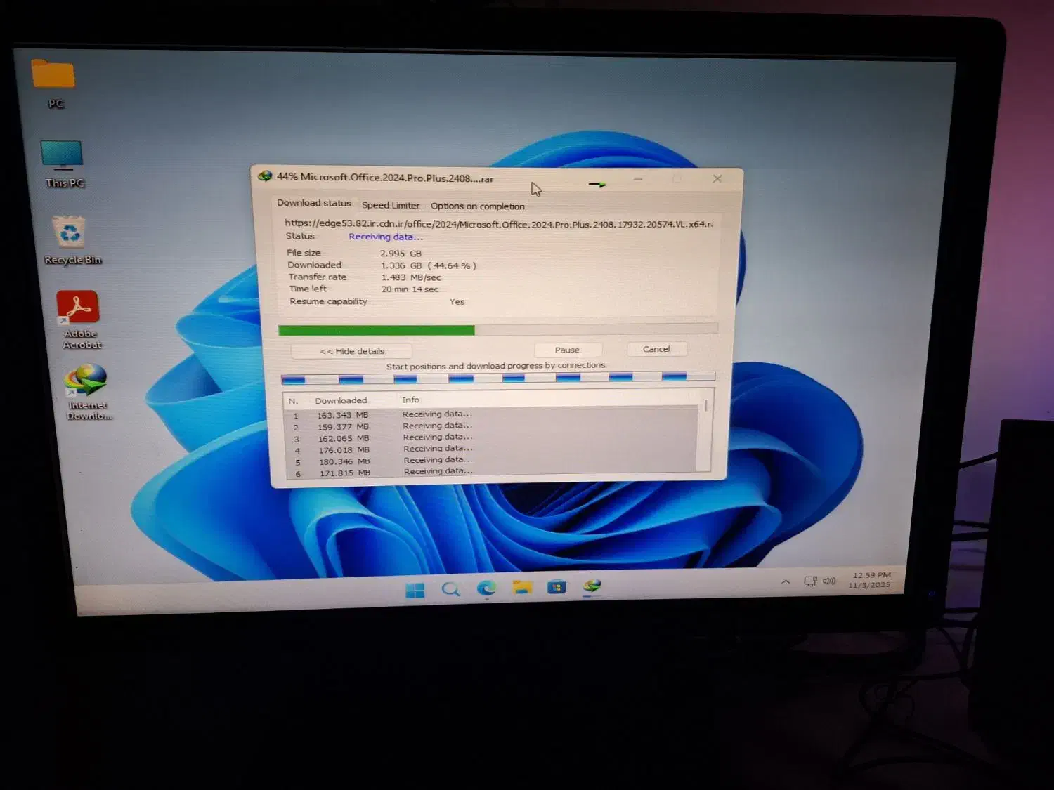Click the Windows Start button in taskbar
This screenshot has height=790, width=1054.
point(415,590)
